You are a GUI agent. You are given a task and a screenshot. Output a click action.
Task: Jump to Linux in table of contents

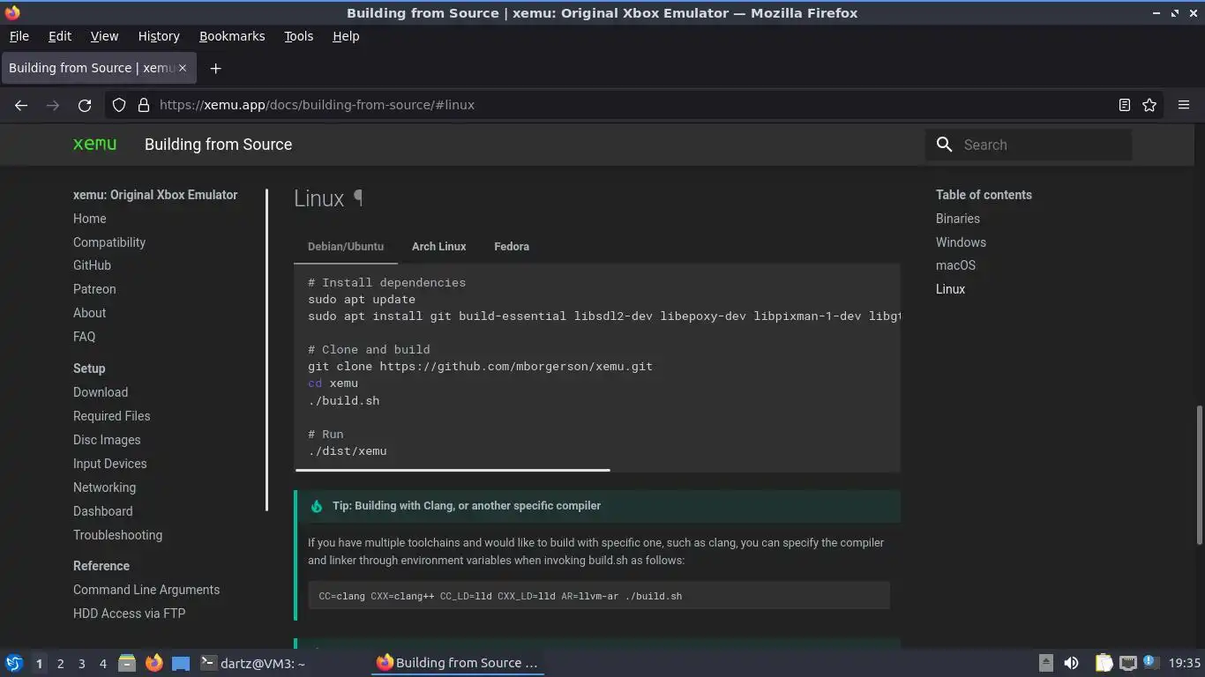tap(950, 289)
